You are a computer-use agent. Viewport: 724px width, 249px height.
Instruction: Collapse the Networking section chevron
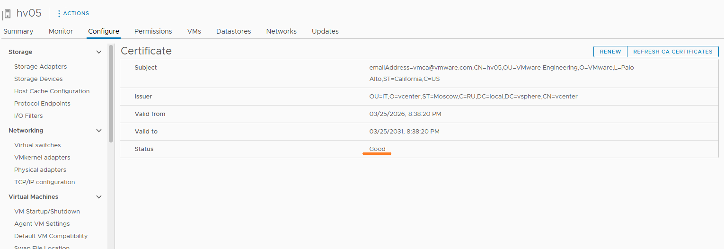click(99, 131)
